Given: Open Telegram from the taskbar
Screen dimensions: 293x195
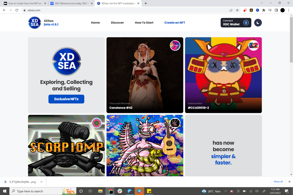Looking at the screenshot, I should 140,191.
